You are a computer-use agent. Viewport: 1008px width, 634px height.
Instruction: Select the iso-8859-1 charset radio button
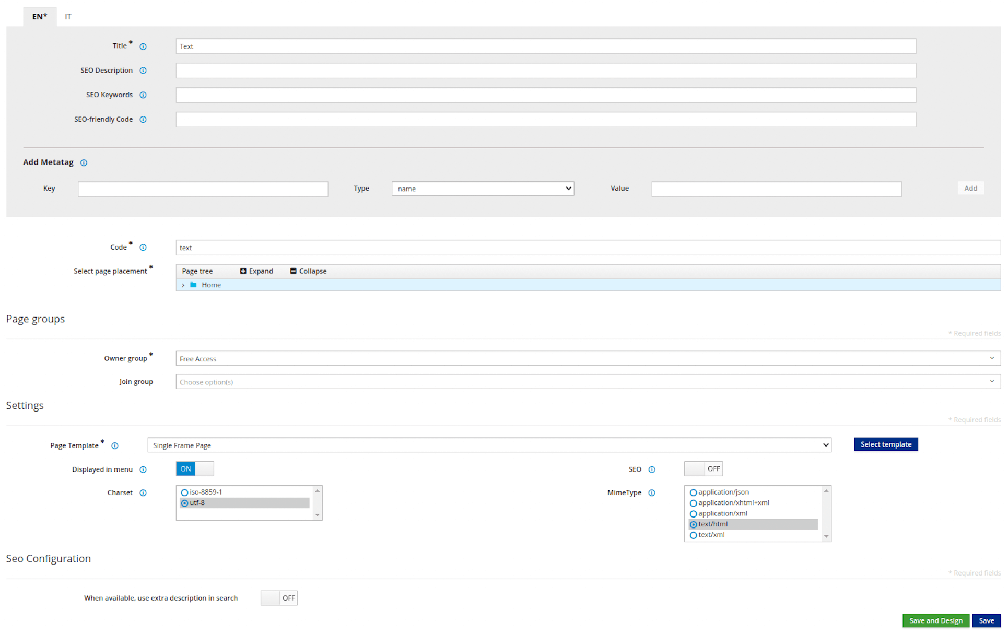pyautogui.click(x=184, y=492)
